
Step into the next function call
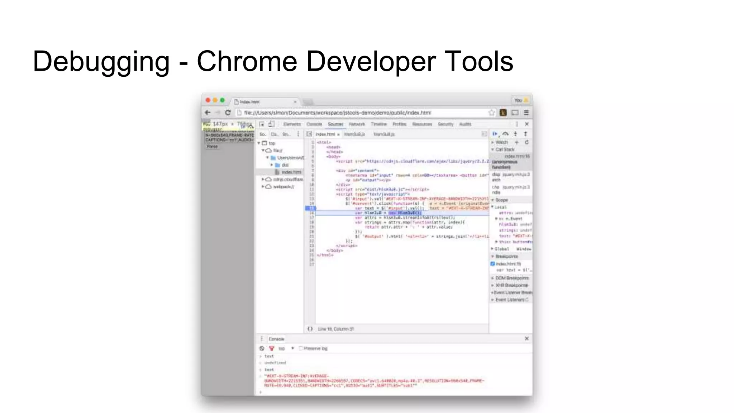coord(515,134)
